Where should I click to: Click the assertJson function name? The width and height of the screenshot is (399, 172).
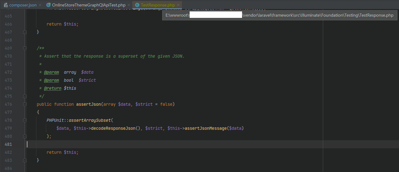point(88,104)
